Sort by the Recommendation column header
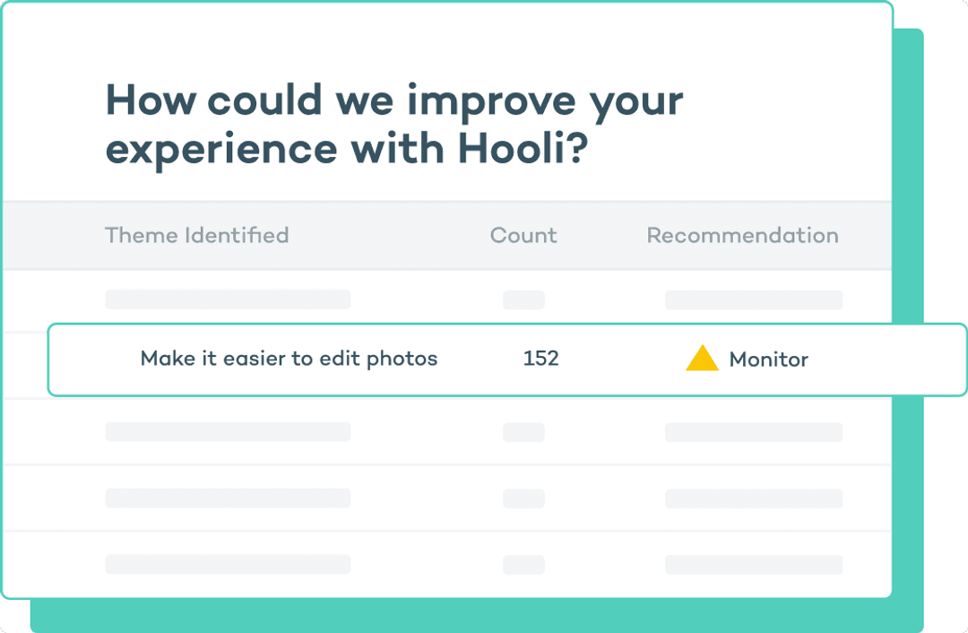 (743, 235)
